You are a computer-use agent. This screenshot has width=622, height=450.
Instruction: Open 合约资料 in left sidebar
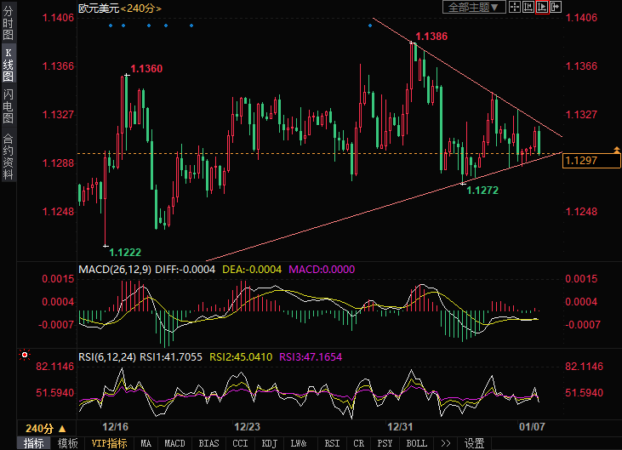coord(8,156)
